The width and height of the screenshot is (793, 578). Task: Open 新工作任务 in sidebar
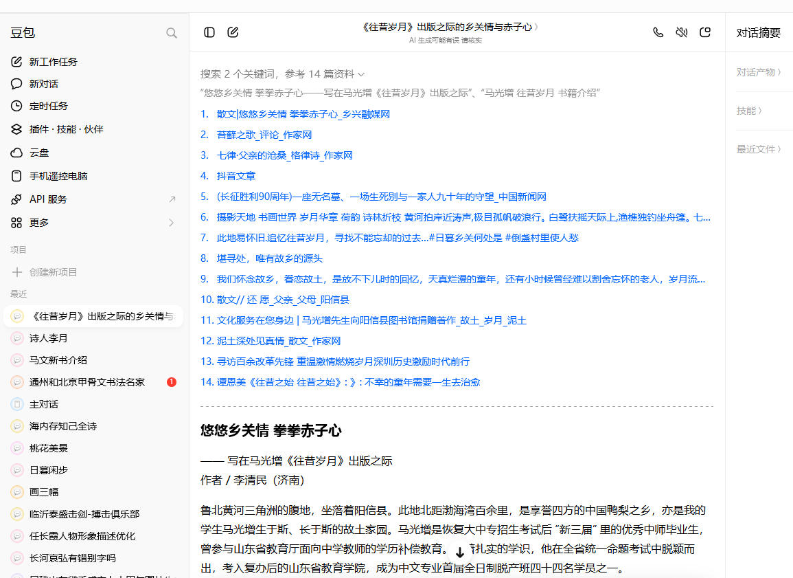pyautogui.click(x=94, y=62)
